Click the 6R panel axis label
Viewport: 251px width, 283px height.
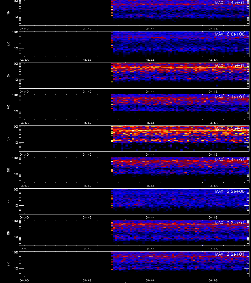(x=8, y=170)
